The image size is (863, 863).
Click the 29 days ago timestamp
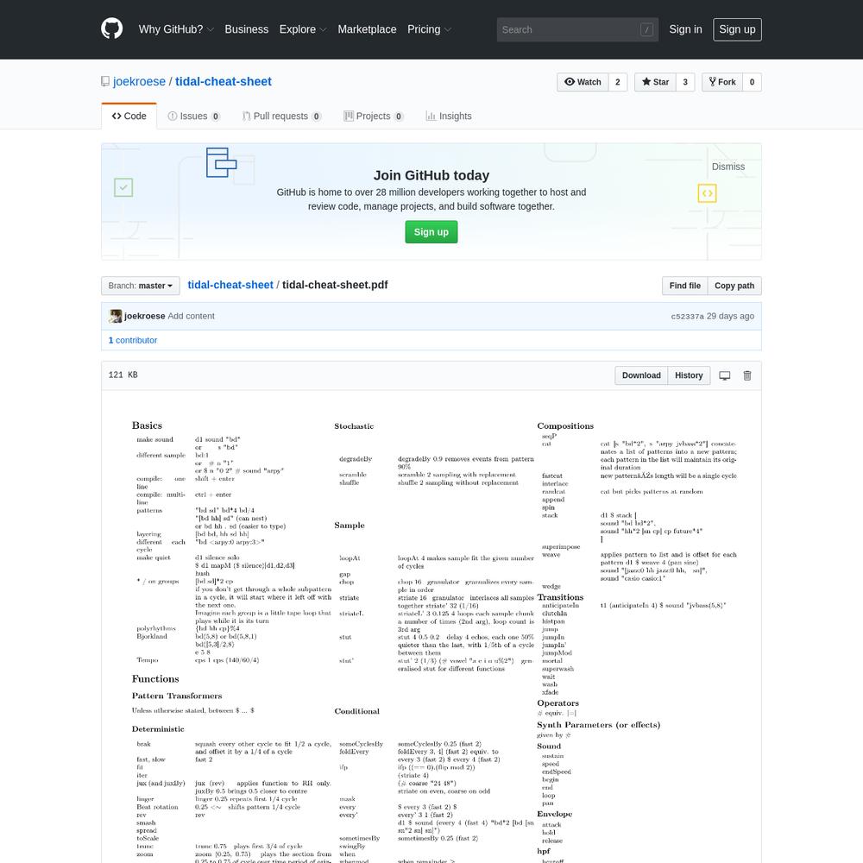point(730,316)
